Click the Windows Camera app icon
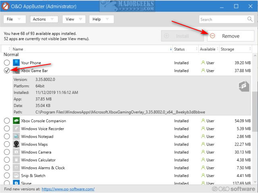258x193 pixels. (16, 152)
